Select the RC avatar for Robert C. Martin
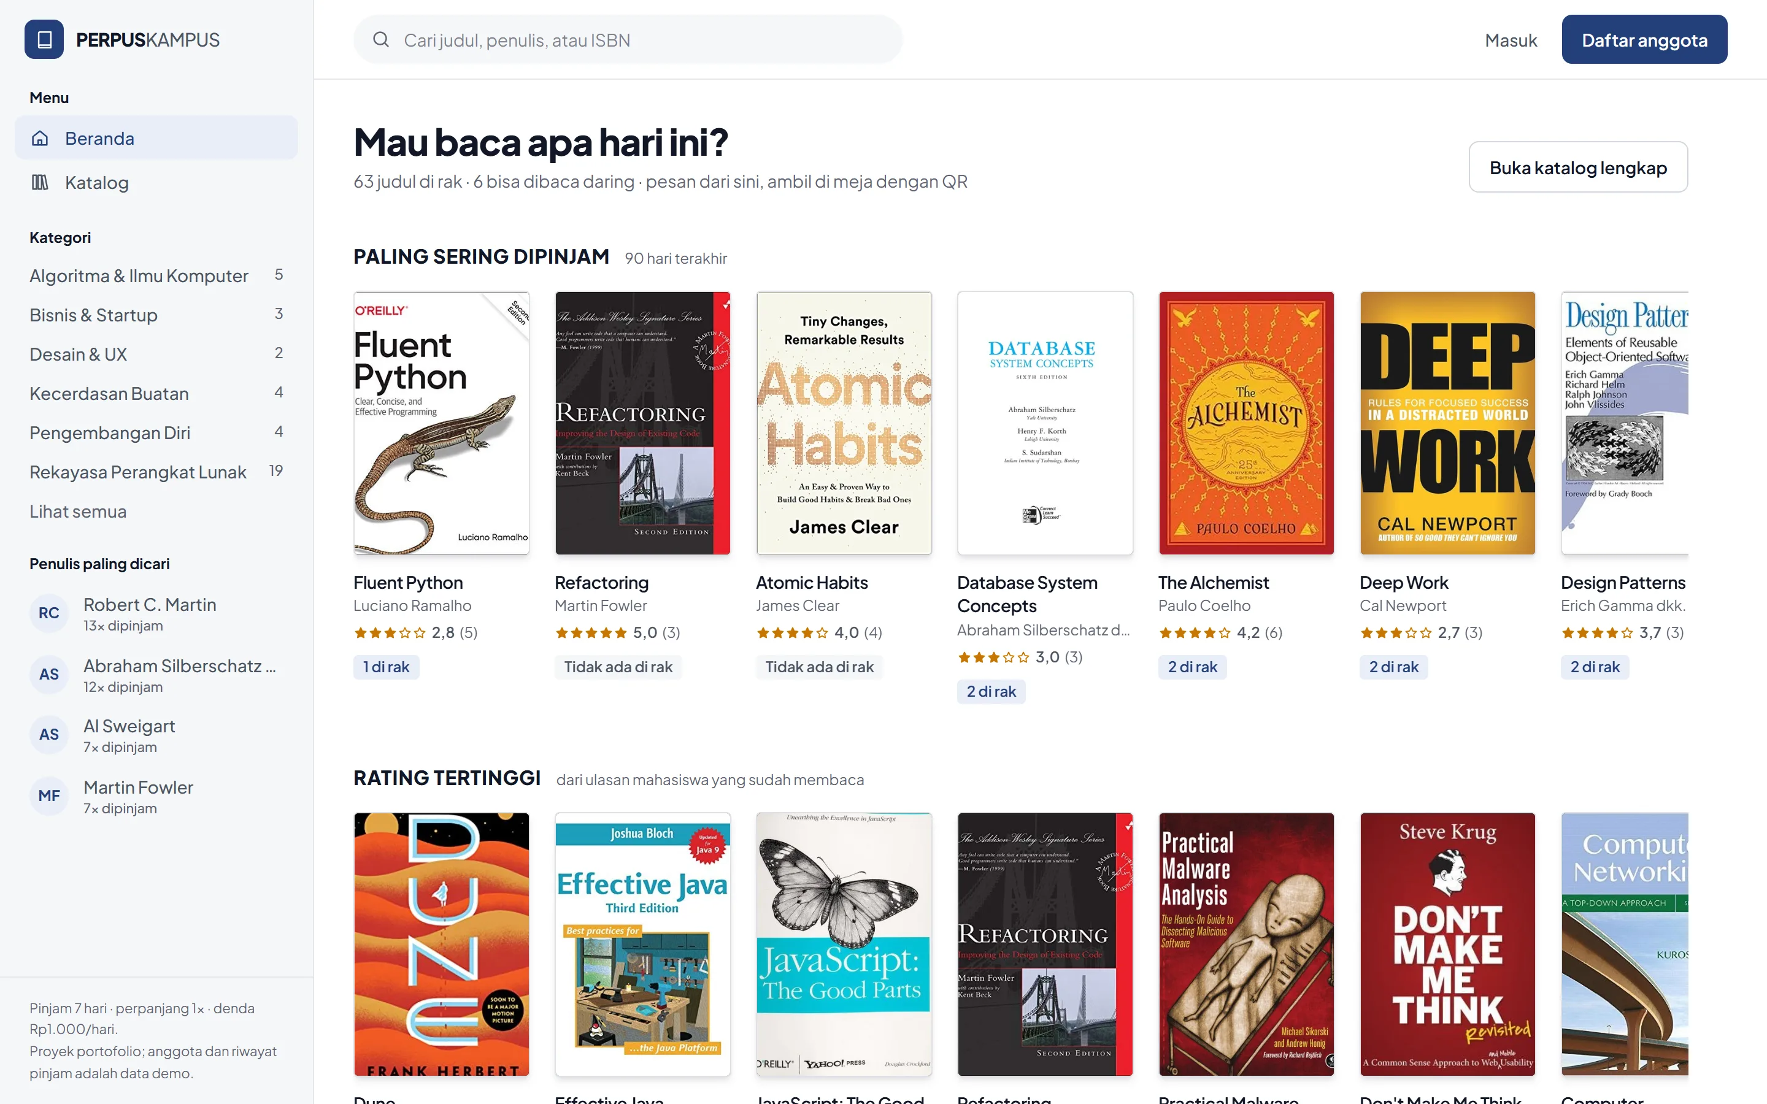Screen dimensions: 1767x1104 [49, 613]
